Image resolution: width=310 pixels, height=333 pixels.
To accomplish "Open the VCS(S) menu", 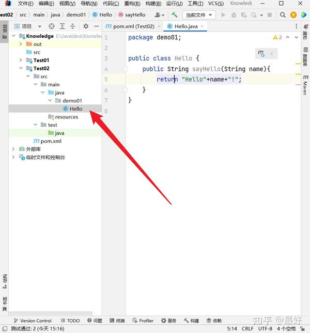I will 216,4.
